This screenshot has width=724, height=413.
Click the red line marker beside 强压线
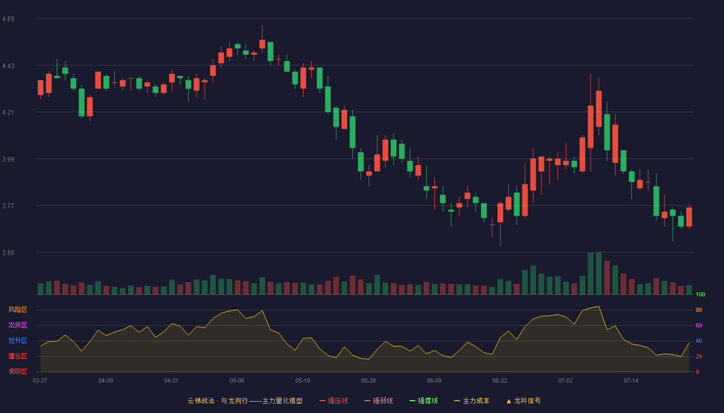point(322,401)
